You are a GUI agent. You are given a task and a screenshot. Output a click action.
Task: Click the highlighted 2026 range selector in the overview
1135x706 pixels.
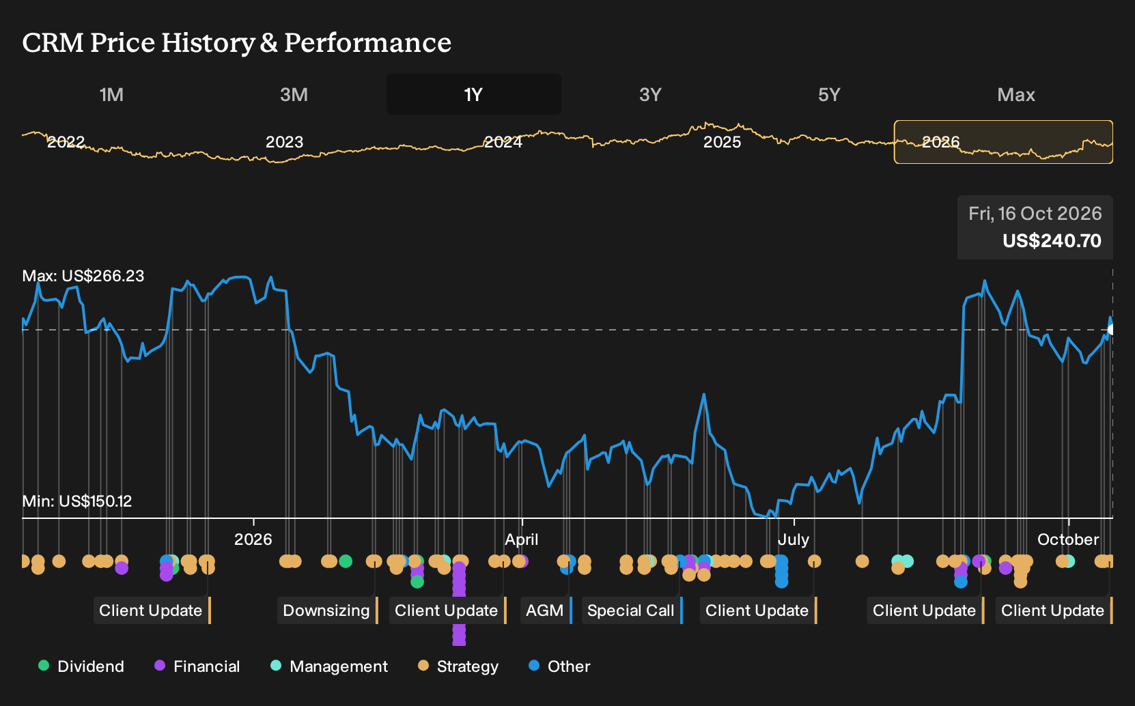[x=1003, y=142]
